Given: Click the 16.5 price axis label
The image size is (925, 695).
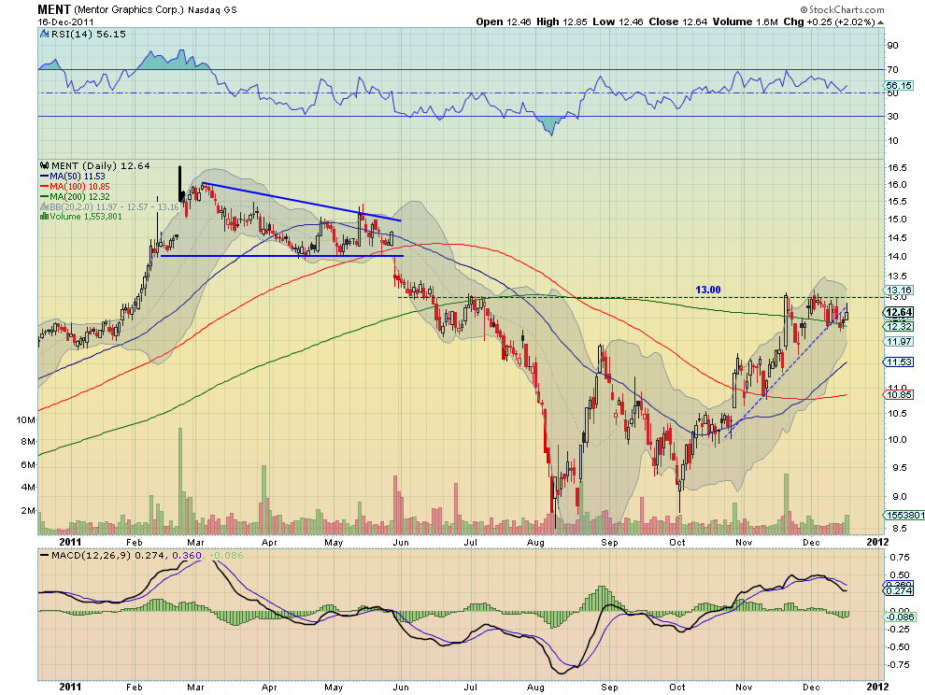Looking at the screenshot, I should coord(897,167).
